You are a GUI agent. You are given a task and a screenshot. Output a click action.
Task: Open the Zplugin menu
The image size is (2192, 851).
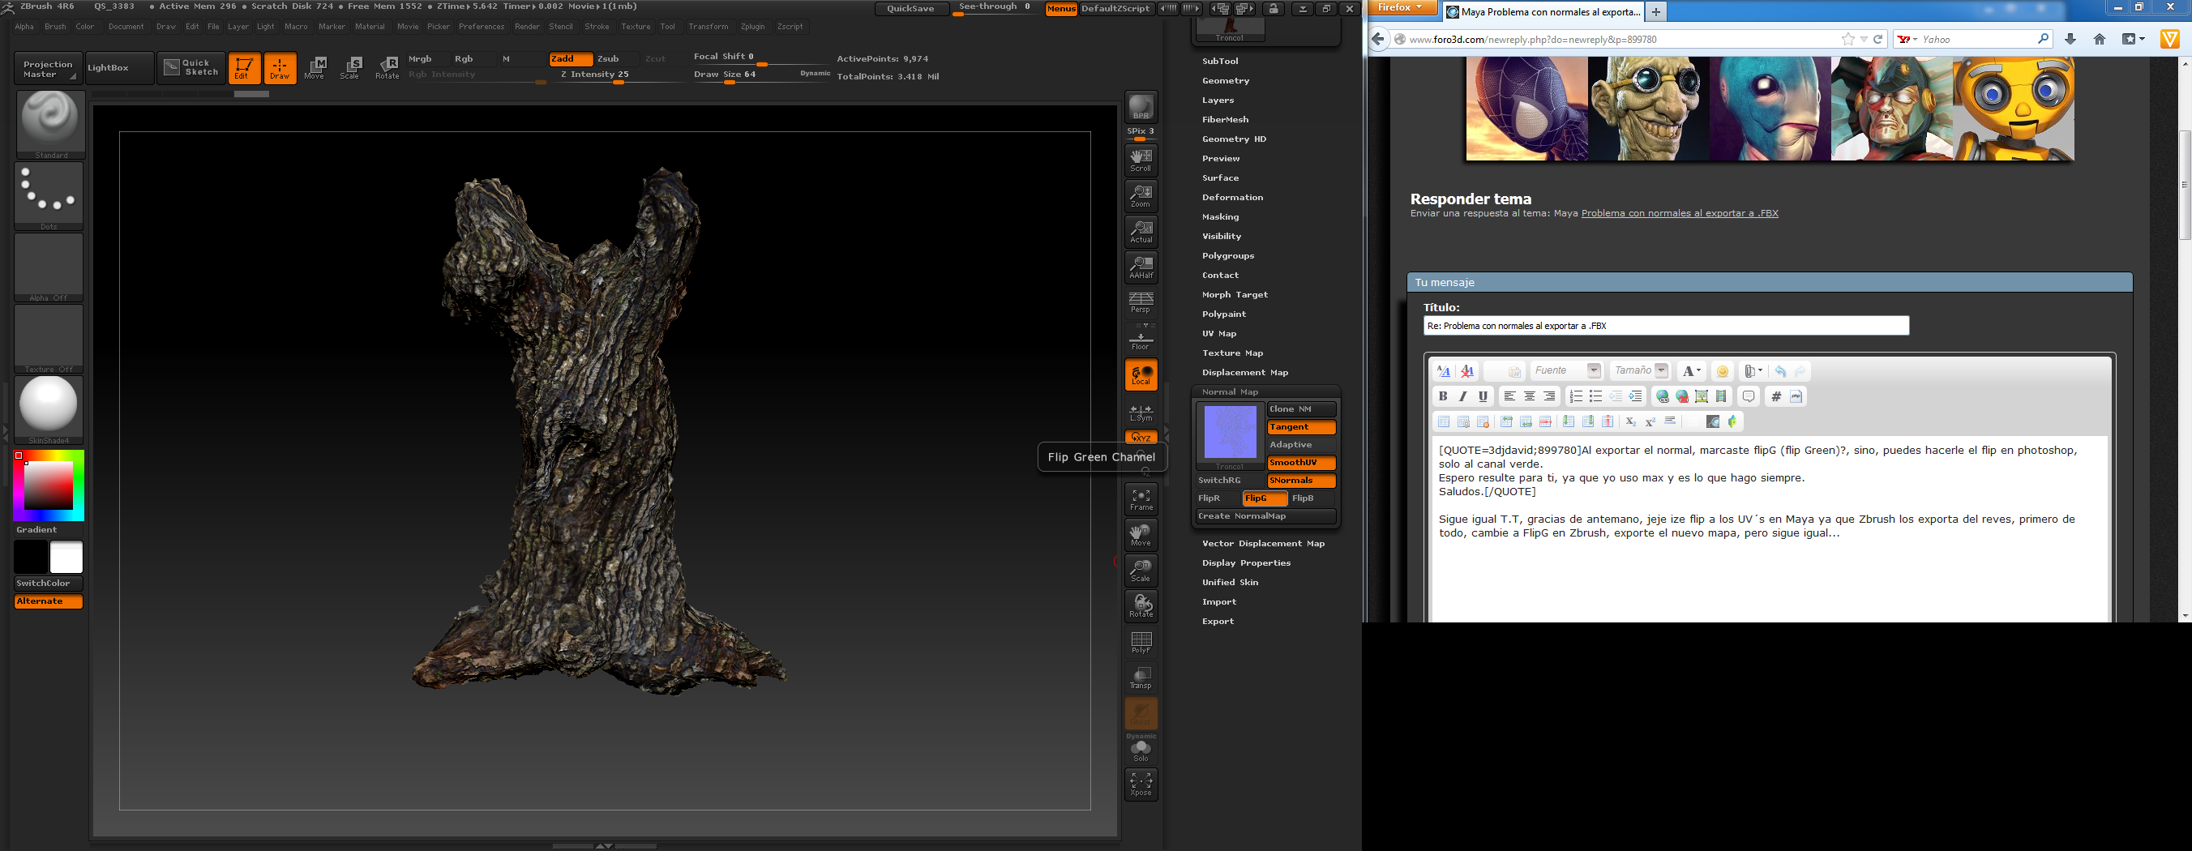tap(752, 27)
